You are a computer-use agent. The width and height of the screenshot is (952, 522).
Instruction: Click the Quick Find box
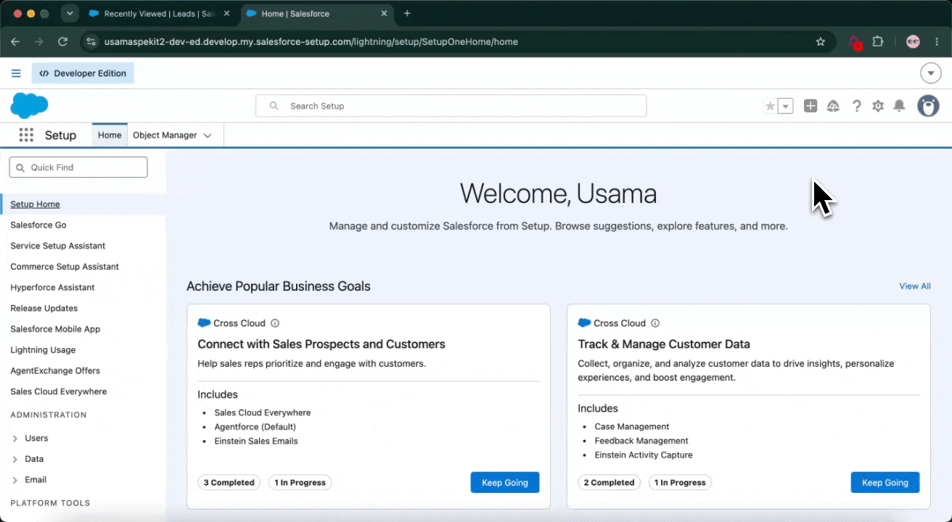point(78,167)
